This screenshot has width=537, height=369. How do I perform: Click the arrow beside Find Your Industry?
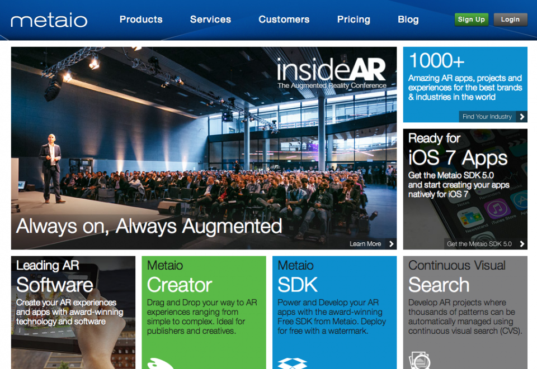click(522, 117)
